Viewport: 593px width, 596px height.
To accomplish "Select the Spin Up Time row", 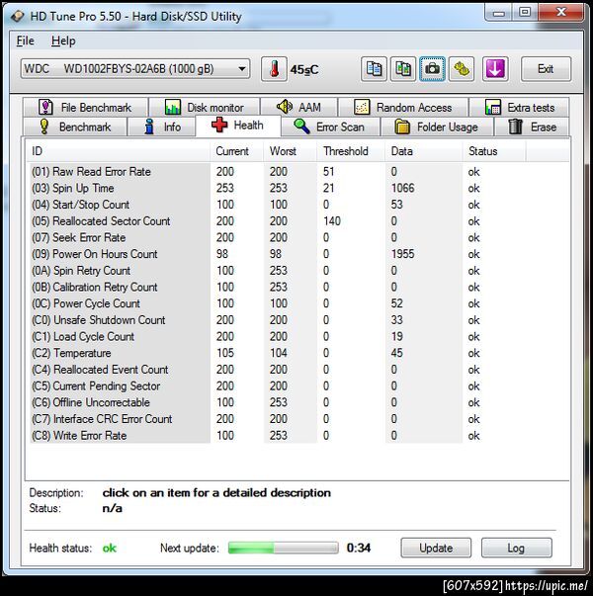I will pyautogui.click(x=298, y=188).
